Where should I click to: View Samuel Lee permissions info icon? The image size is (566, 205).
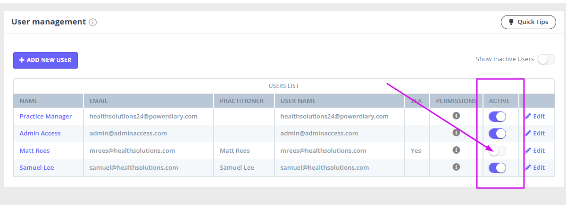(456, 167)
